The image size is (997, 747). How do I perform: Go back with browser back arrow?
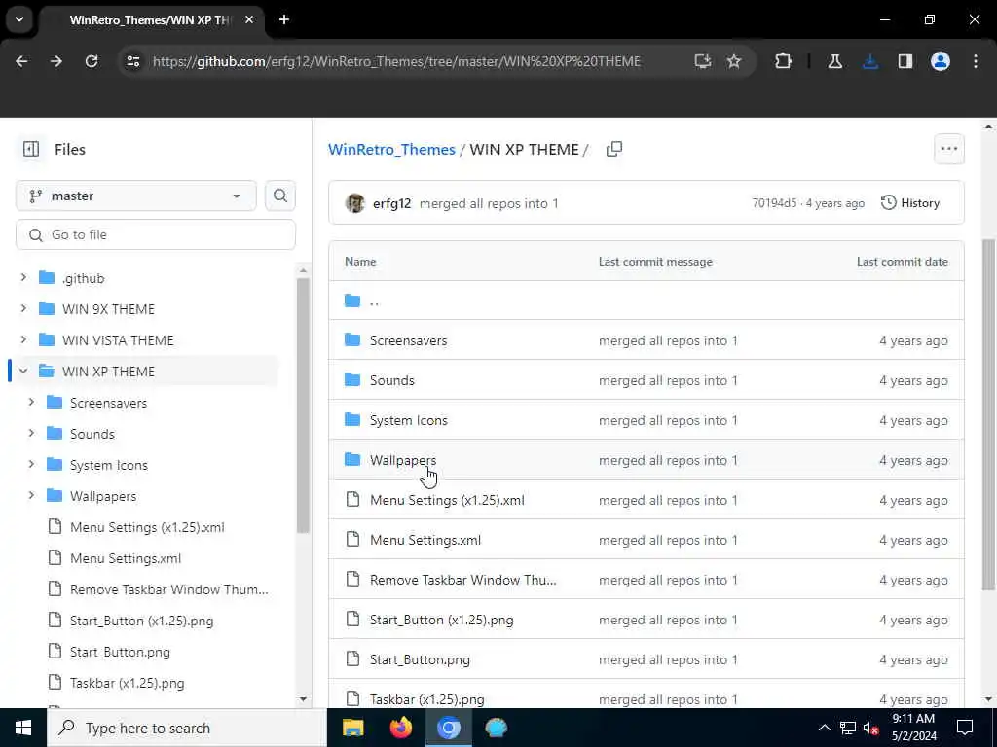pyautogui.click(x=21, y=61)
